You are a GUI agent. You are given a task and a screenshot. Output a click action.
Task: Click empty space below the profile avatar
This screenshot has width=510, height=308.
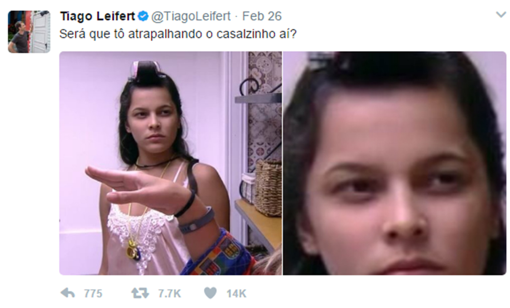coord(29,167)
